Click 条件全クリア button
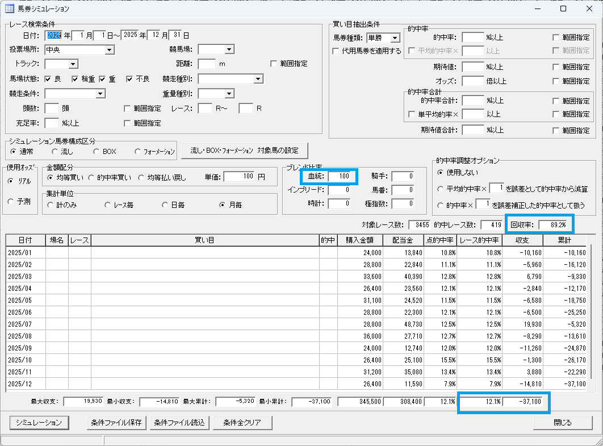 point(242,423)
